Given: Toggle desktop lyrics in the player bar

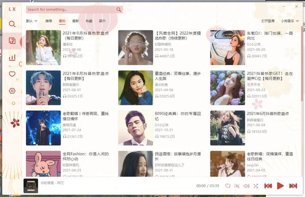Looking at the screenshot, I should pyautogui.click(x=237, y=186).
